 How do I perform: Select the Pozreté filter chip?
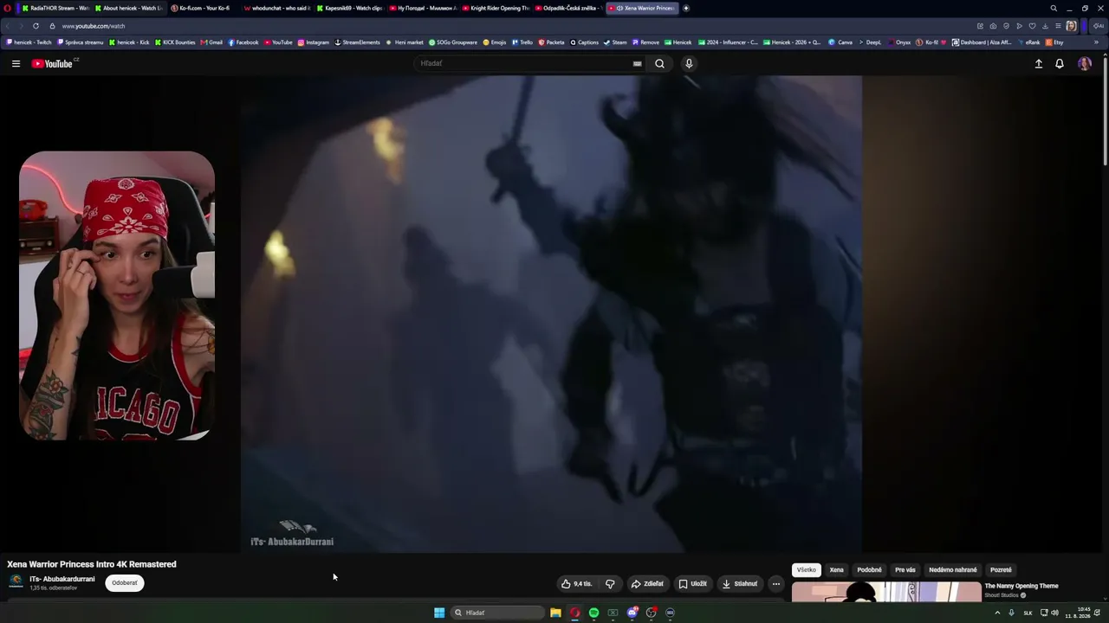coord(1001,570)
